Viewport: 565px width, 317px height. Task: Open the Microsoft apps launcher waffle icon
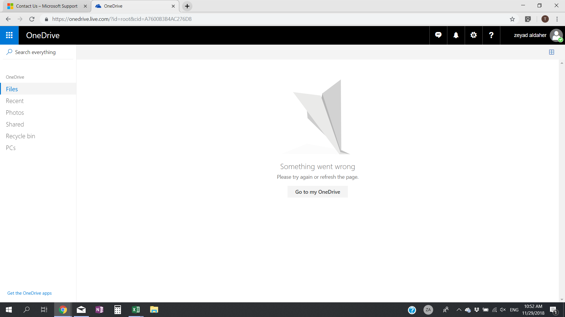click(9, 35)
